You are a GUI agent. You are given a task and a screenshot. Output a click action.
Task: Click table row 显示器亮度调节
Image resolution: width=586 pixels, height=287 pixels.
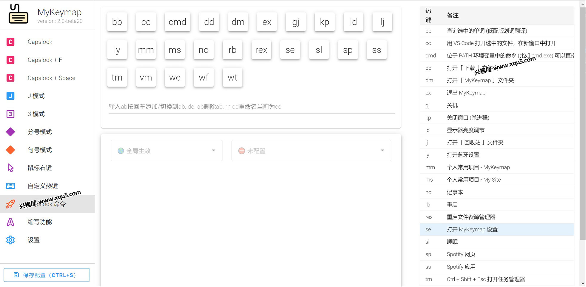point(497,130)
